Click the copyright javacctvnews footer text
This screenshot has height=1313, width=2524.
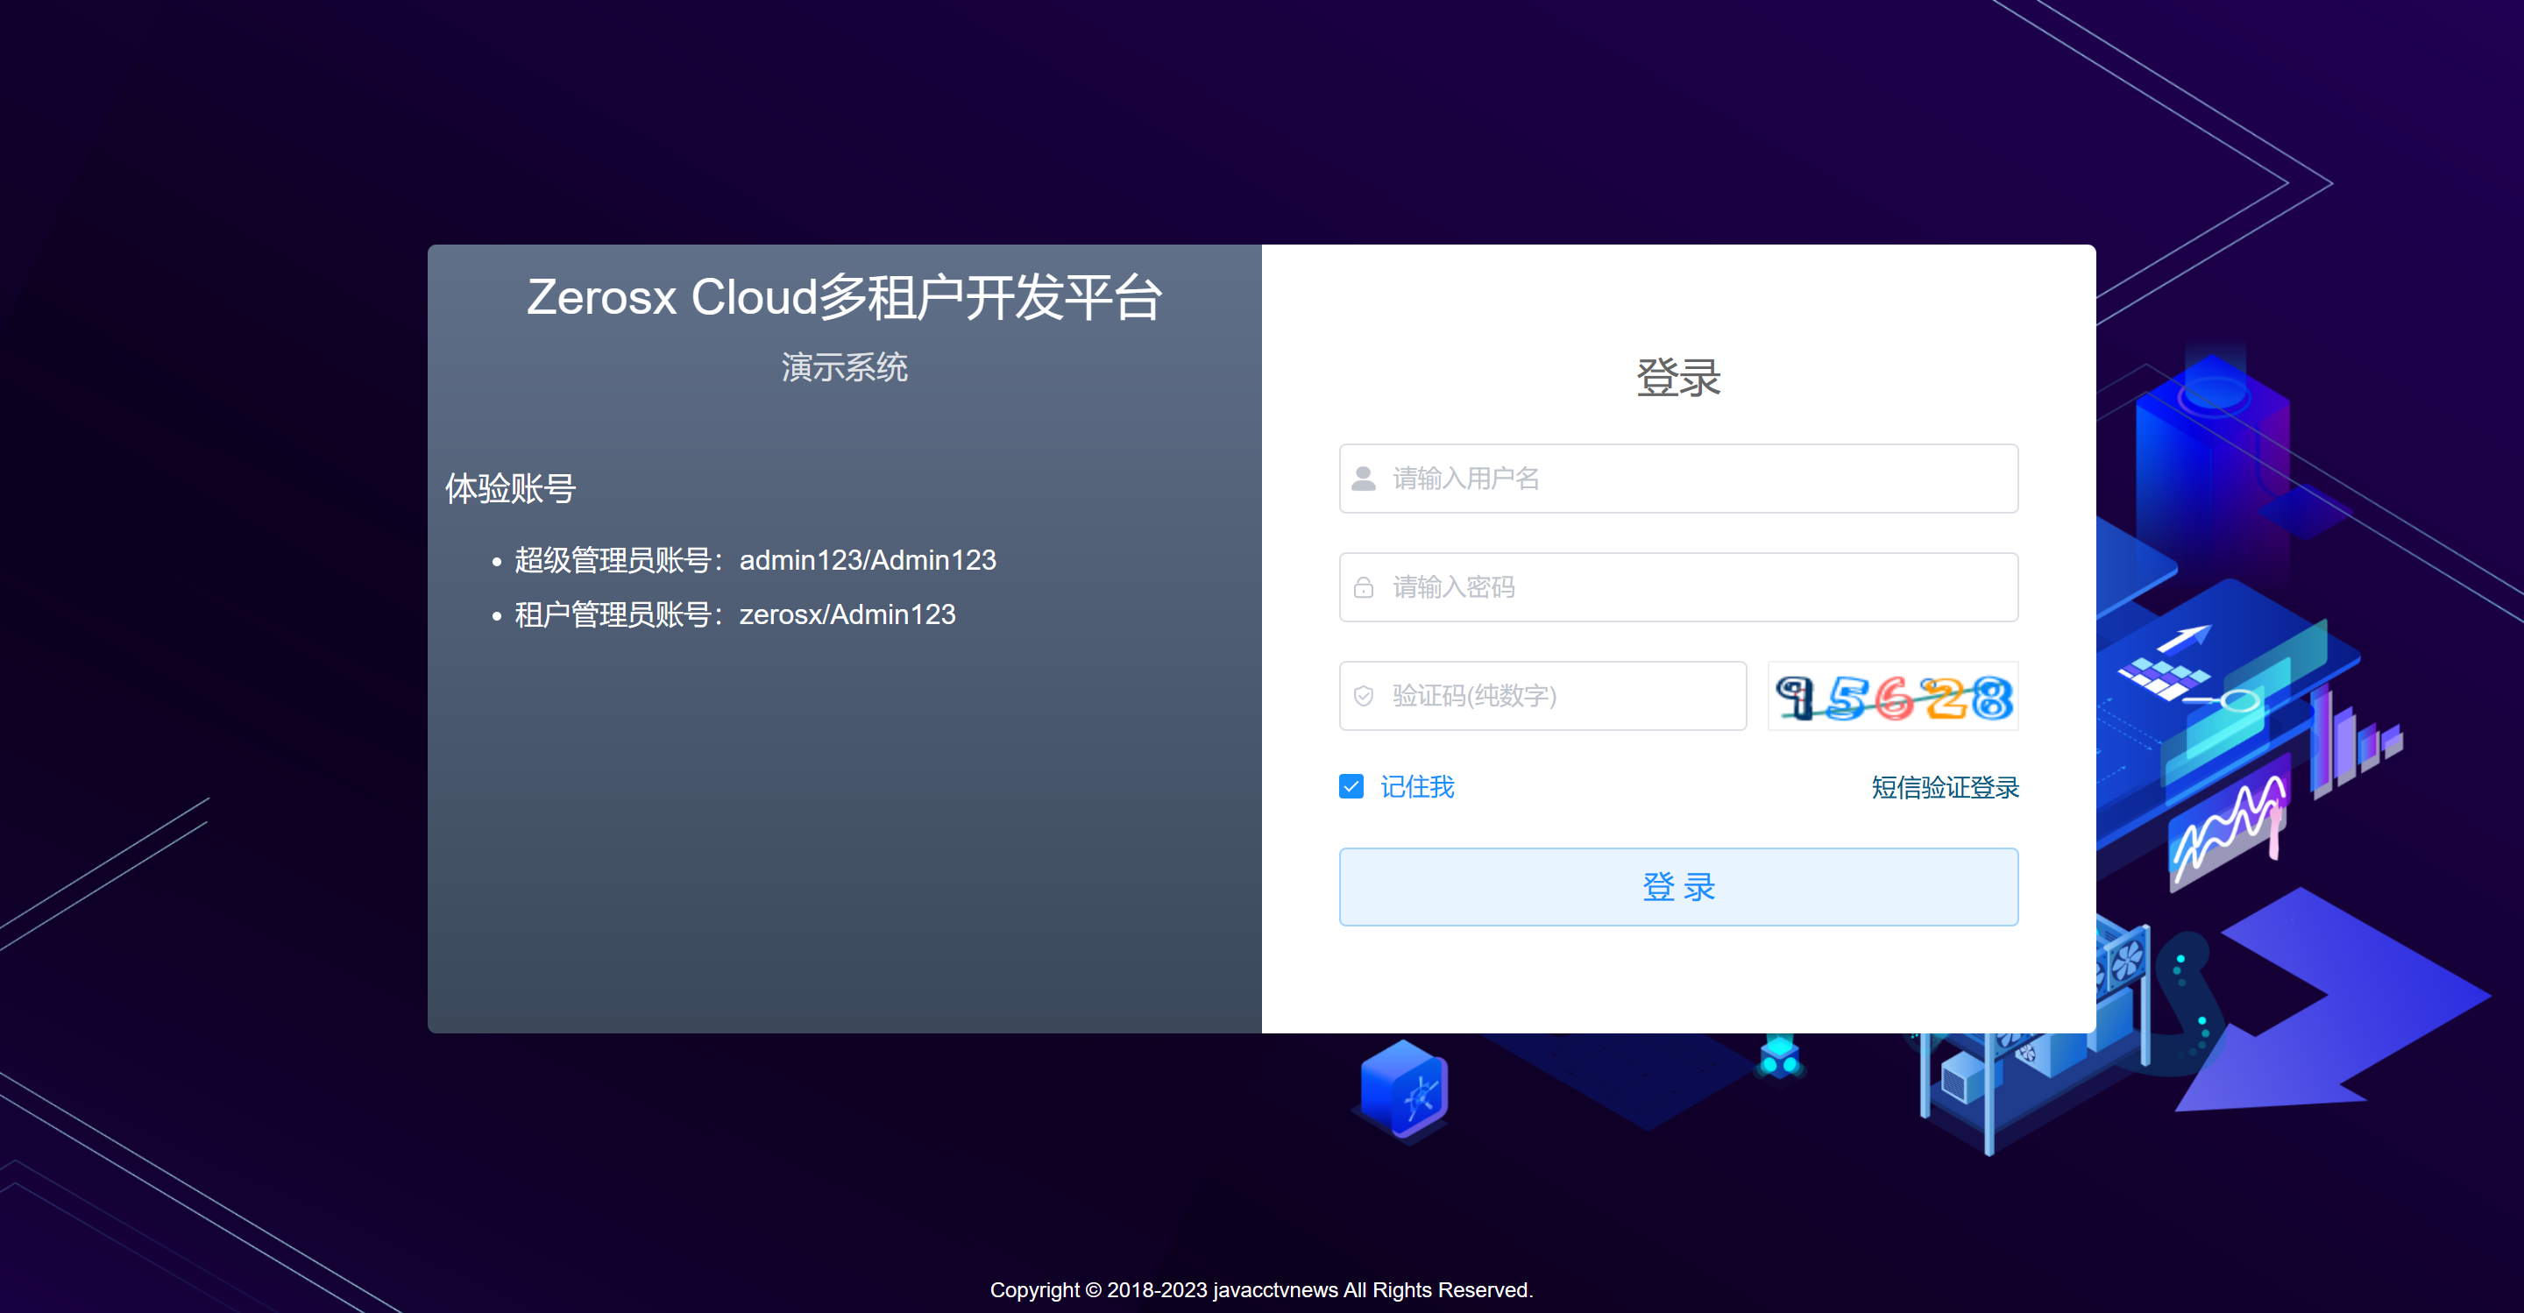click(1261, 1289)
